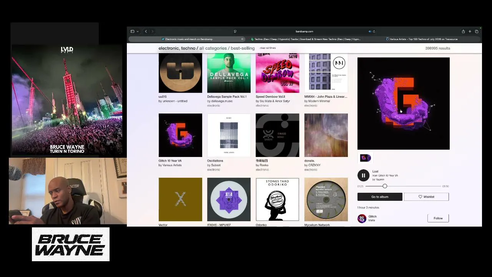This screenshot has width=492, height=277.
Task: Follow the Glitch label
Action: [x=438, y=218]
